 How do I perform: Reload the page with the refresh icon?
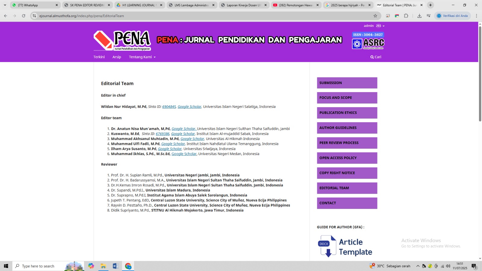(23, 16)
